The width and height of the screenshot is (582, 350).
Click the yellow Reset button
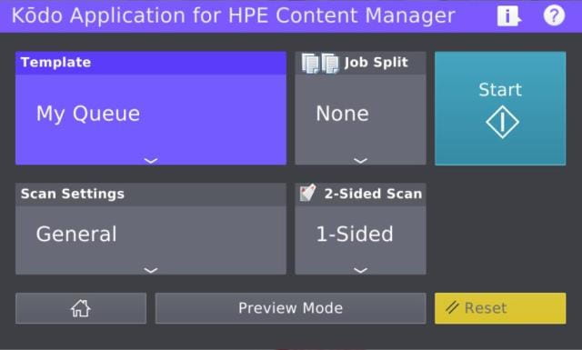tap(500, 308)
